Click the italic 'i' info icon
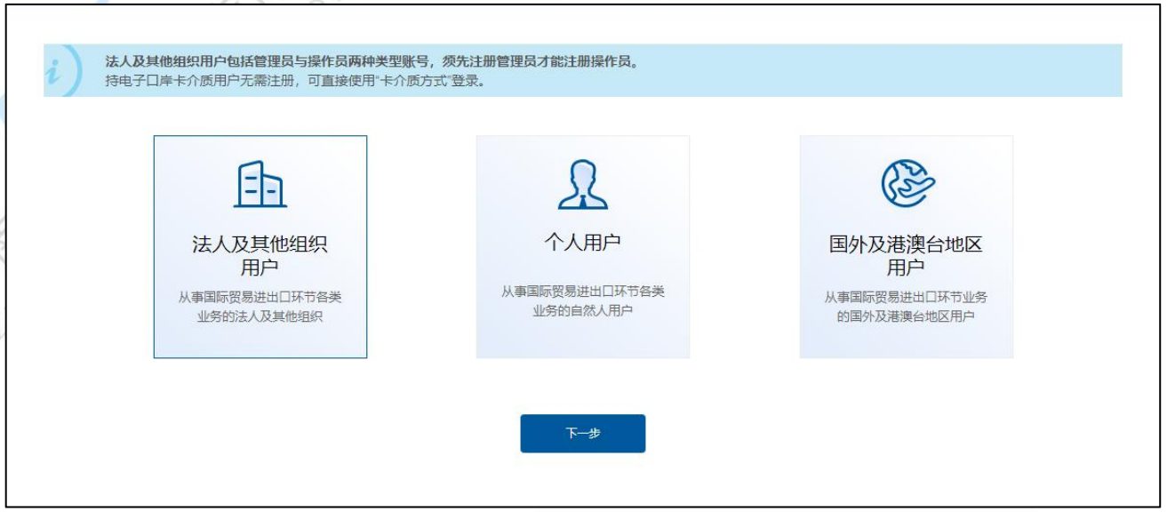The image size is (1167, 512). click(58, 72)
